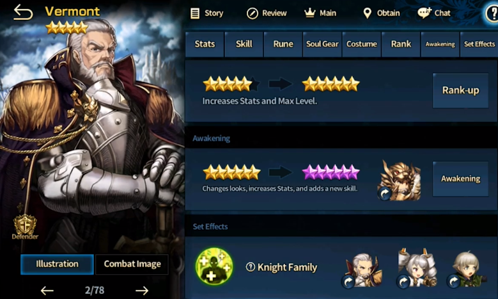Viewport: 498px width, 299px height.
Task: Select the Set Effects tab
Action: [479, 44]
